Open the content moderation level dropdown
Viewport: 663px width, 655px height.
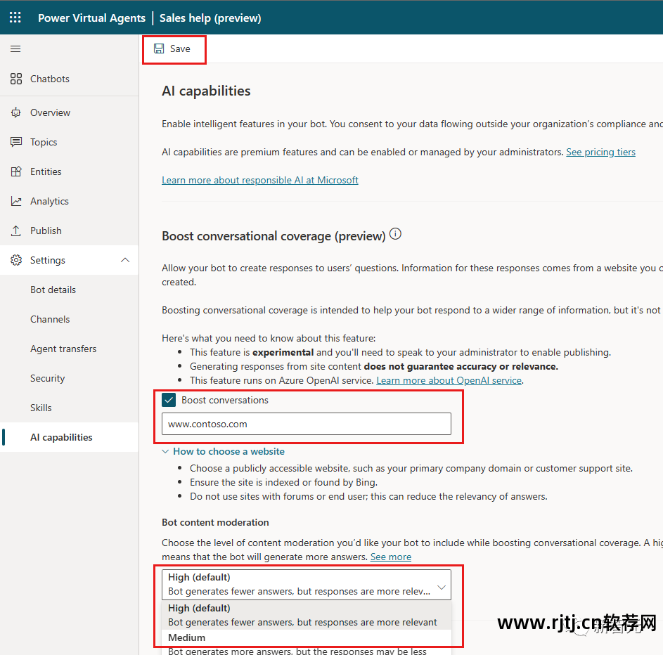click(306, 585)
